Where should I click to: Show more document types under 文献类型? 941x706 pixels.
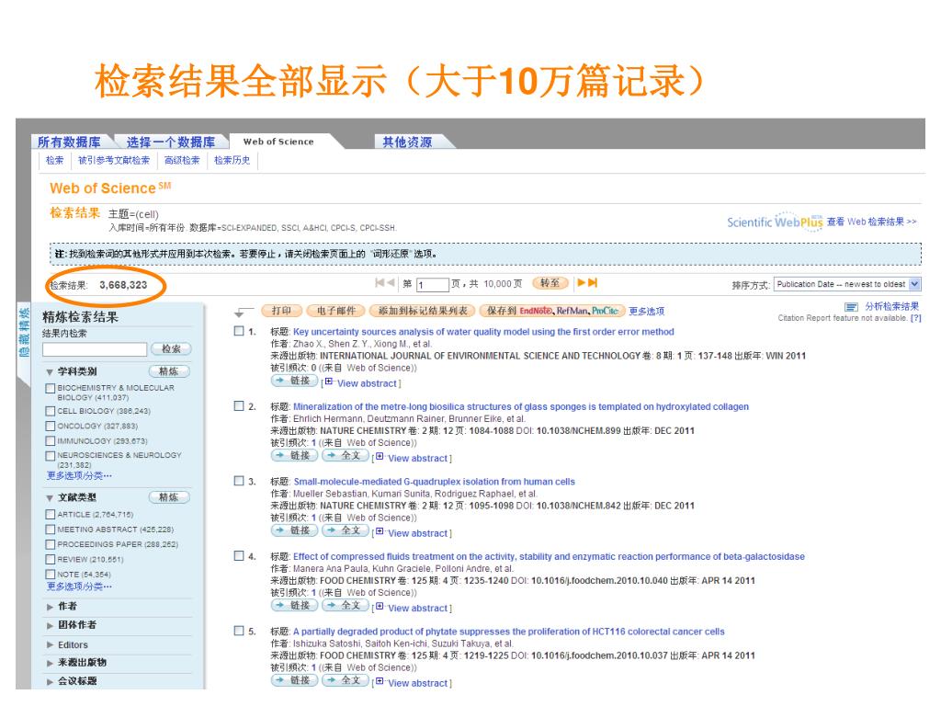[x=79, y=586]
